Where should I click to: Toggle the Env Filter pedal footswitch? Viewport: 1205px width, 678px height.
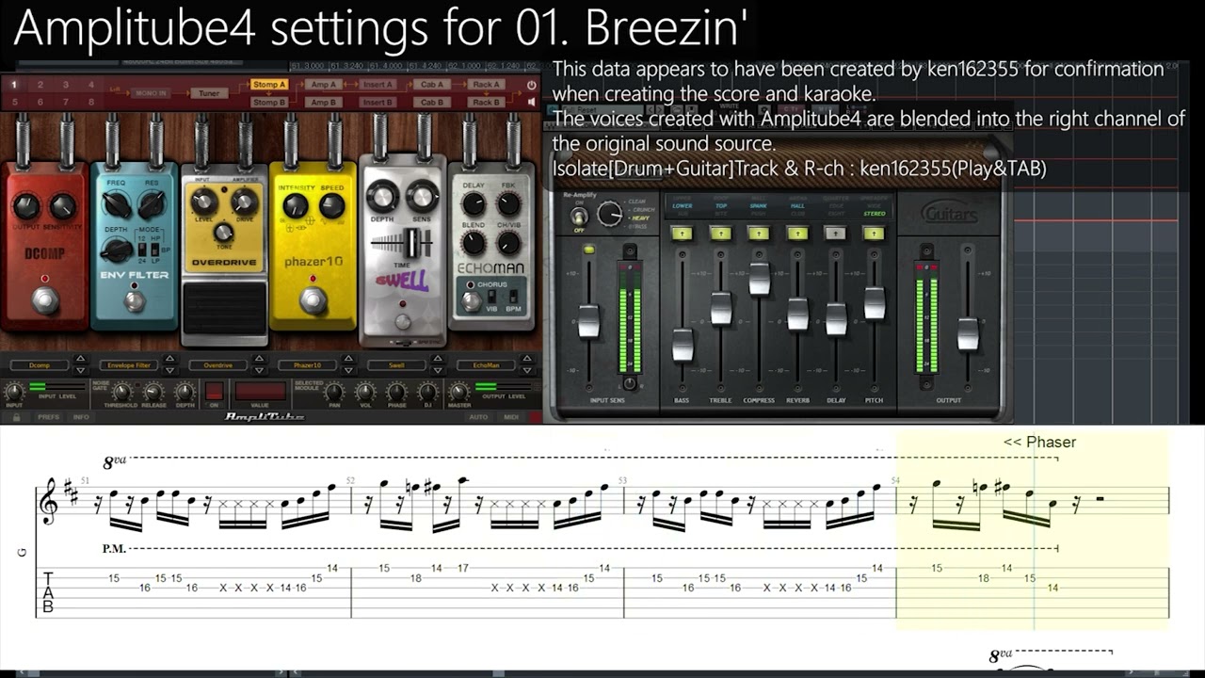(x=135, y=301)
